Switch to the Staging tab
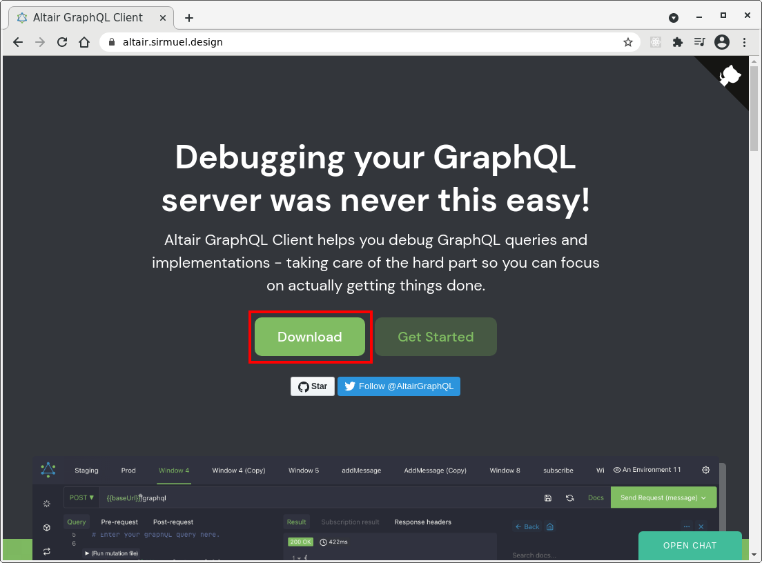The height and width of the screenshot is (563, 762). point(86,471)
